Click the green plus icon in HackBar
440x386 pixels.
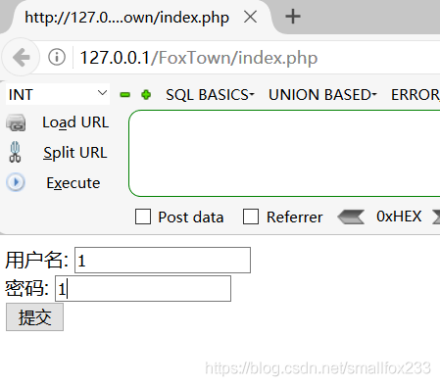point(146,95)
